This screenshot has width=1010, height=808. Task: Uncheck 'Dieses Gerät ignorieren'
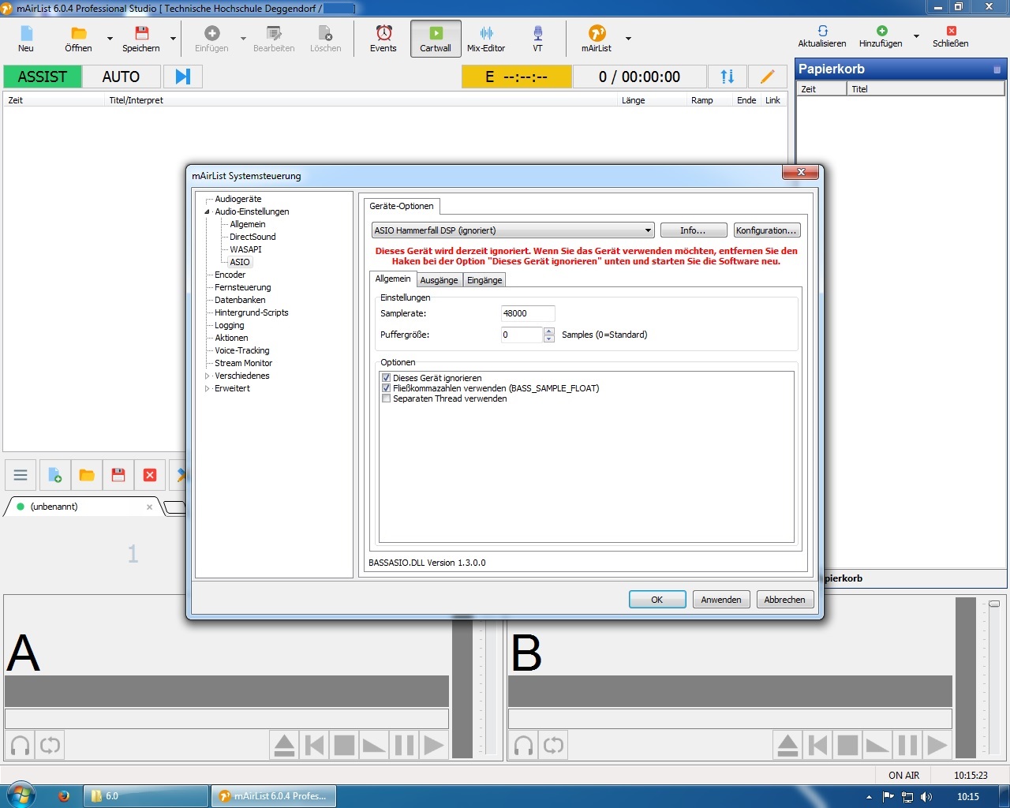(387, 378)
